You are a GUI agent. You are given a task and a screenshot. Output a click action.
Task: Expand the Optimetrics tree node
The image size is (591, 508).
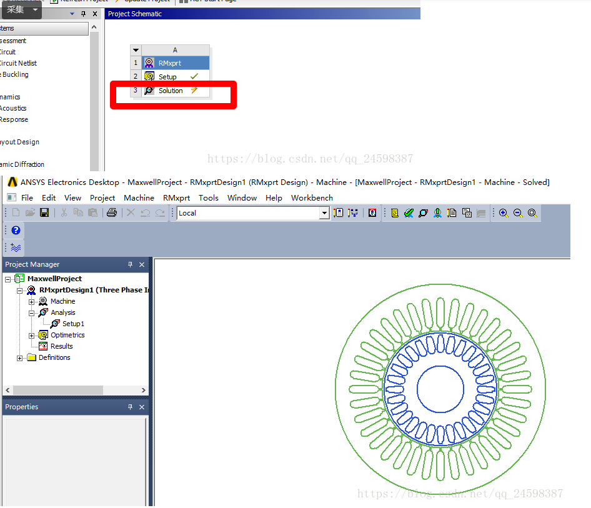pyautogui.click(x=31, y=334)
